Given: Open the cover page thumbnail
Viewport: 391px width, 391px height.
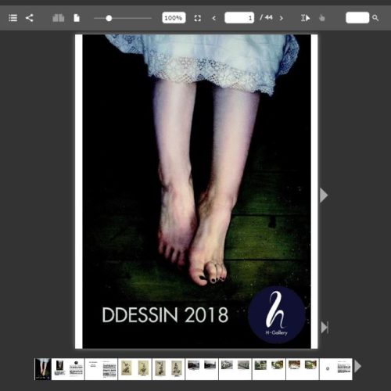Looking at the screenshot, I should pos(43,369).
